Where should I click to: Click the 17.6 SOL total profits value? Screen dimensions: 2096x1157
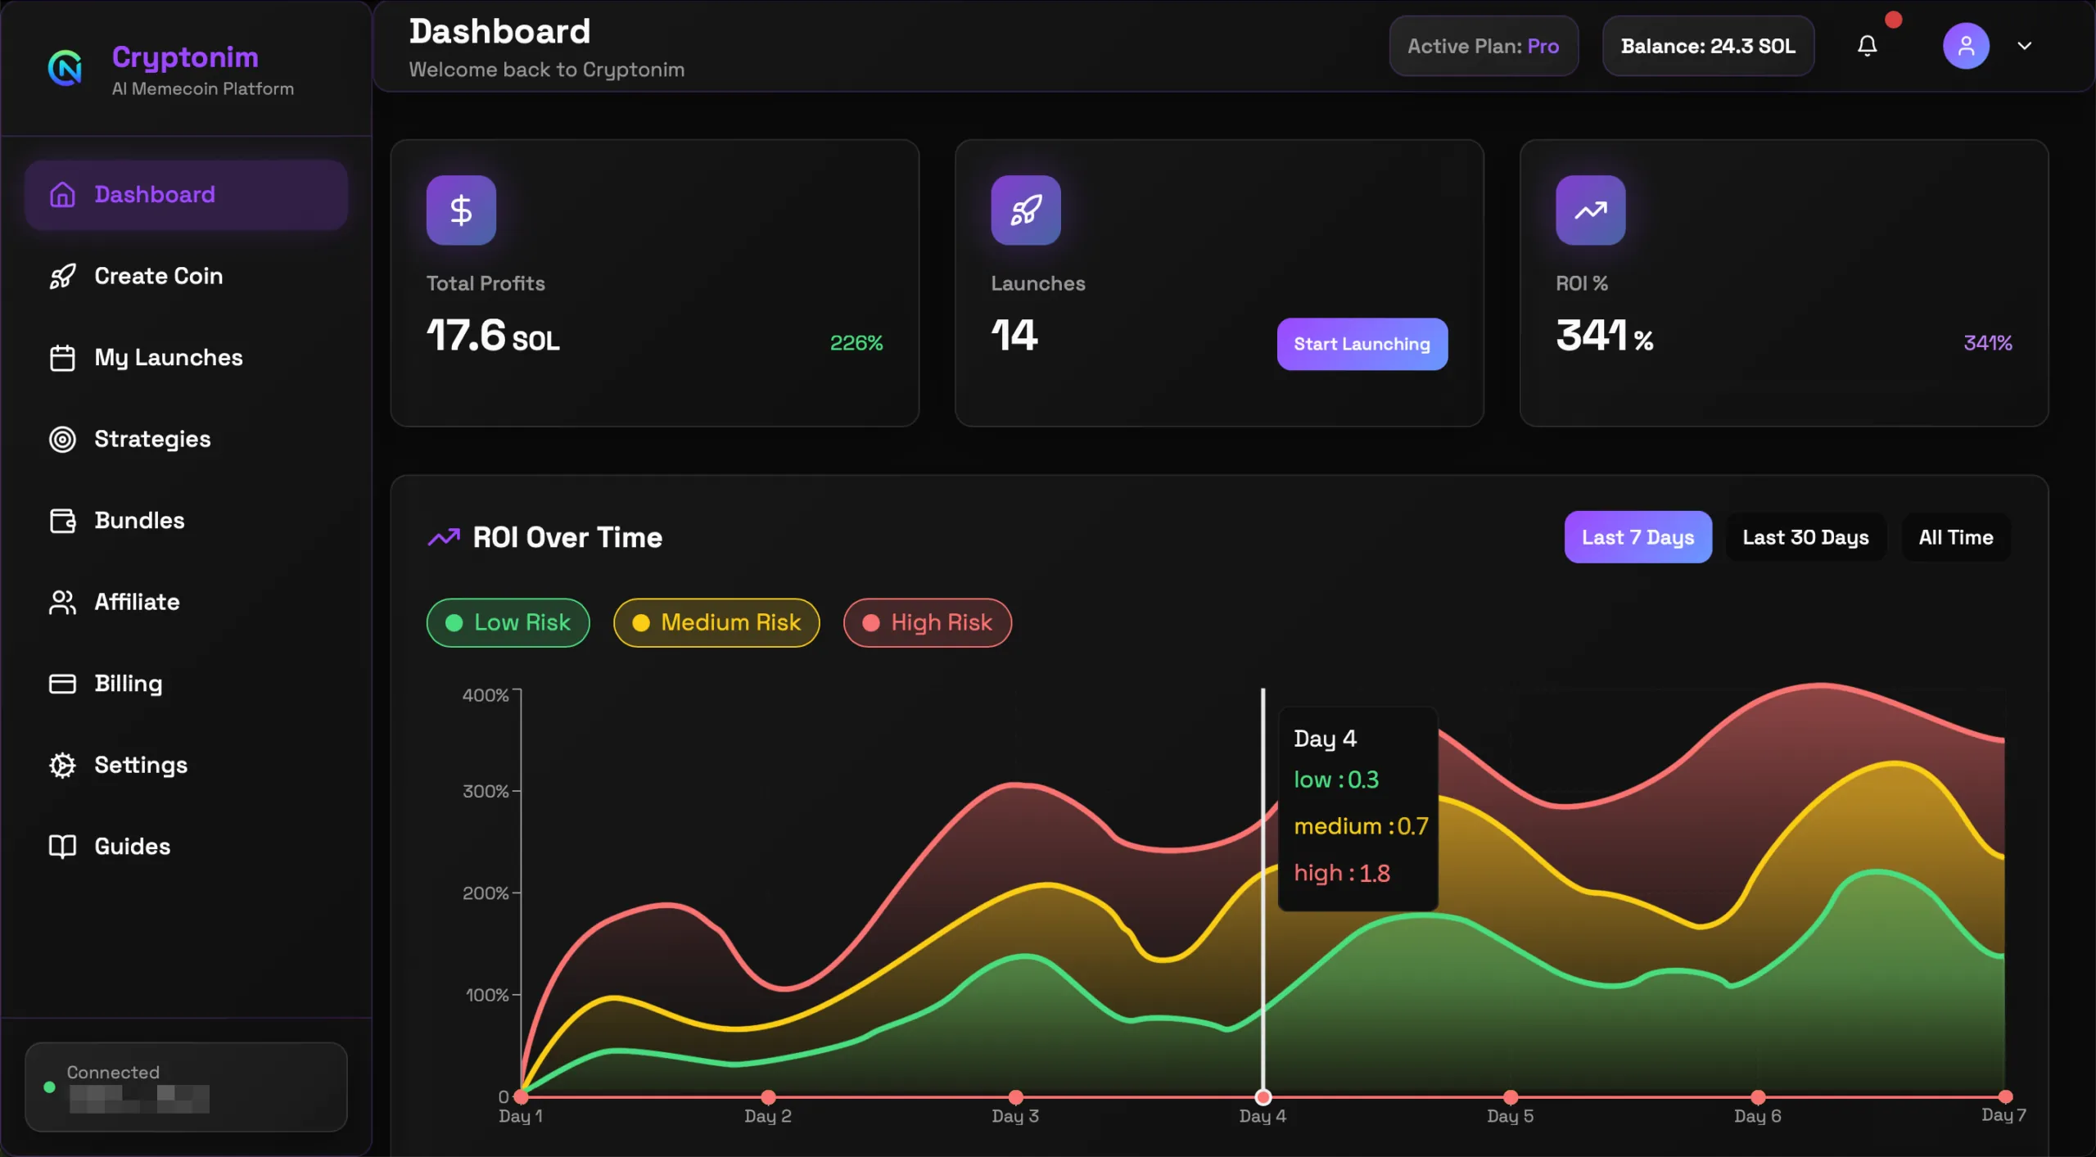coord(493,336)
